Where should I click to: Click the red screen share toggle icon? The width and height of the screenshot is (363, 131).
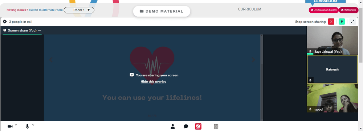click(x=198, y=126)
